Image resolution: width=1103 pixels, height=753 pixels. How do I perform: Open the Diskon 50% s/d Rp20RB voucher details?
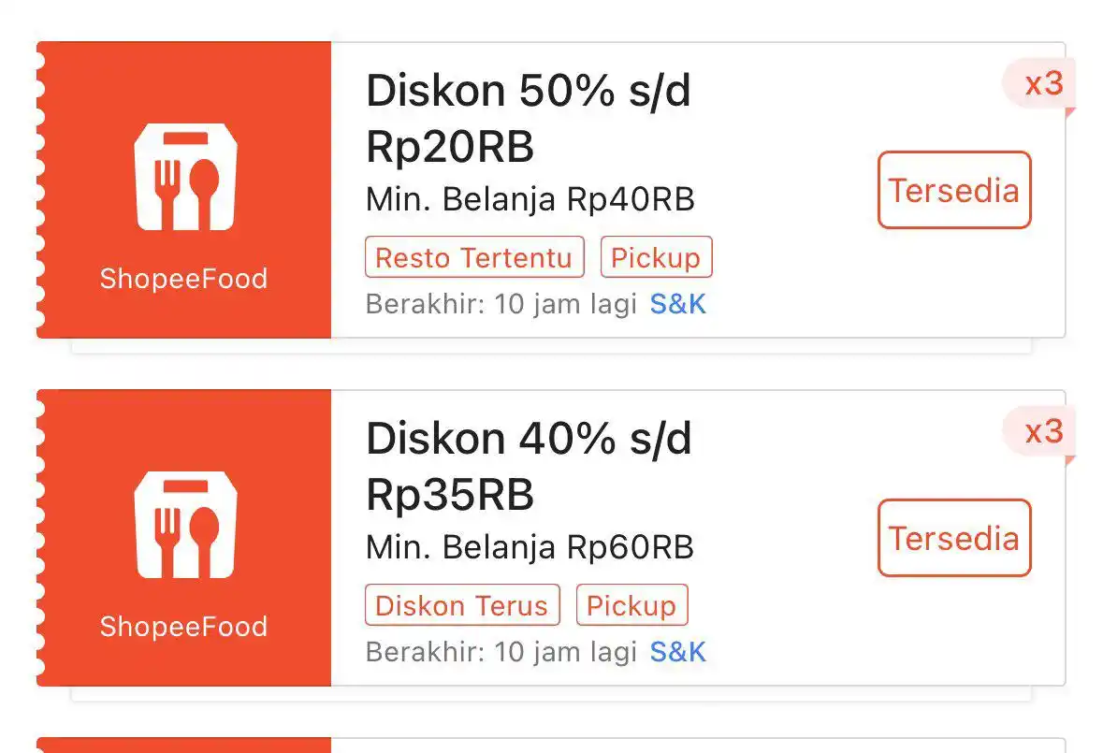point(529,118)
